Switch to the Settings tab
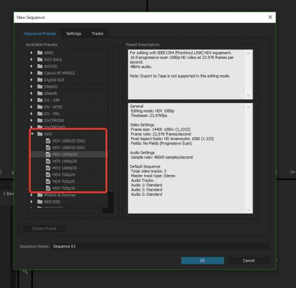This screenshot has height=288, width=296. click(x=74, y=34)
